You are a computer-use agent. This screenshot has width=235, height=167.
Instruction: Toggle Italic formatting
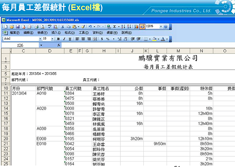[64, 39]
